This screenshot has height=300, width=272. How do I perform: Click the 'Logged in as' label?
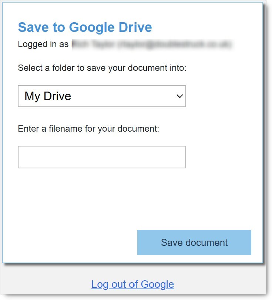[43, 44]
